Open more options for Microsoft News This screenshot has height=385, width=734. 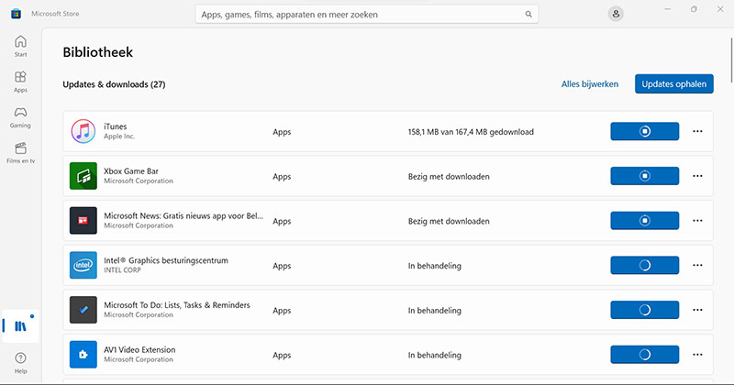697,220
